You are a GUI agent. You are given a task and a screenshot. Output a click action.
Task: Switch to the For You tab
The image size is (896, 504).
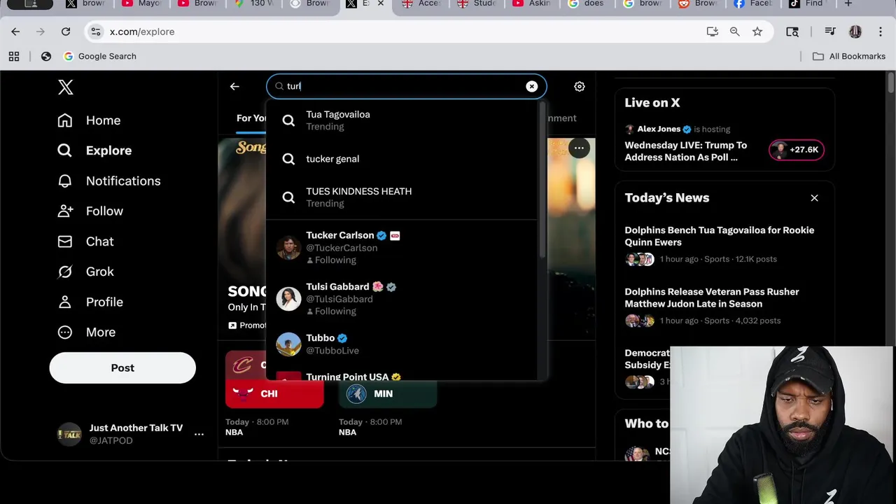click(x=251, y=118)
